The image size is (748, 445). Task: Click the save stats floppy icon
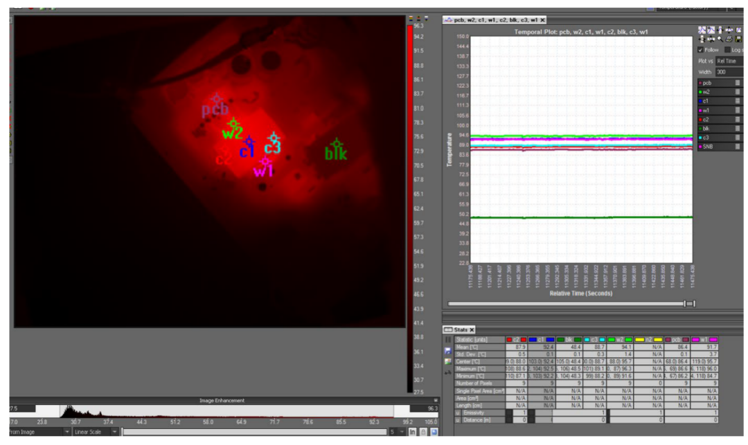[x=447, y=351]
